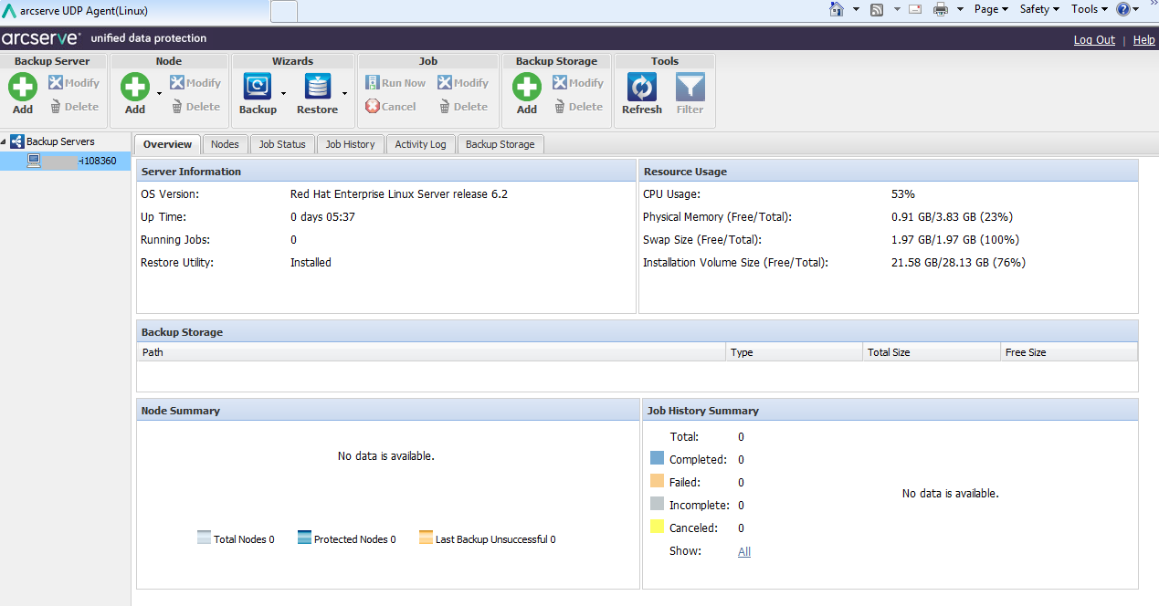Launch the Restore wizard
The width and height of the screenshot is (1159, 606).
point(317,94)
